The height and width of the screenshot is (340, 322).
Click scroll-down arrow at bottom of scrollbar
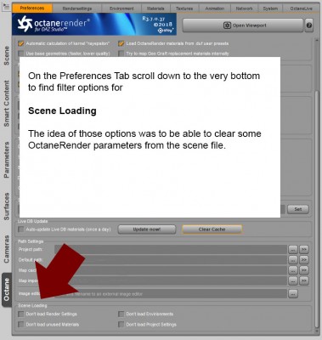317,331
